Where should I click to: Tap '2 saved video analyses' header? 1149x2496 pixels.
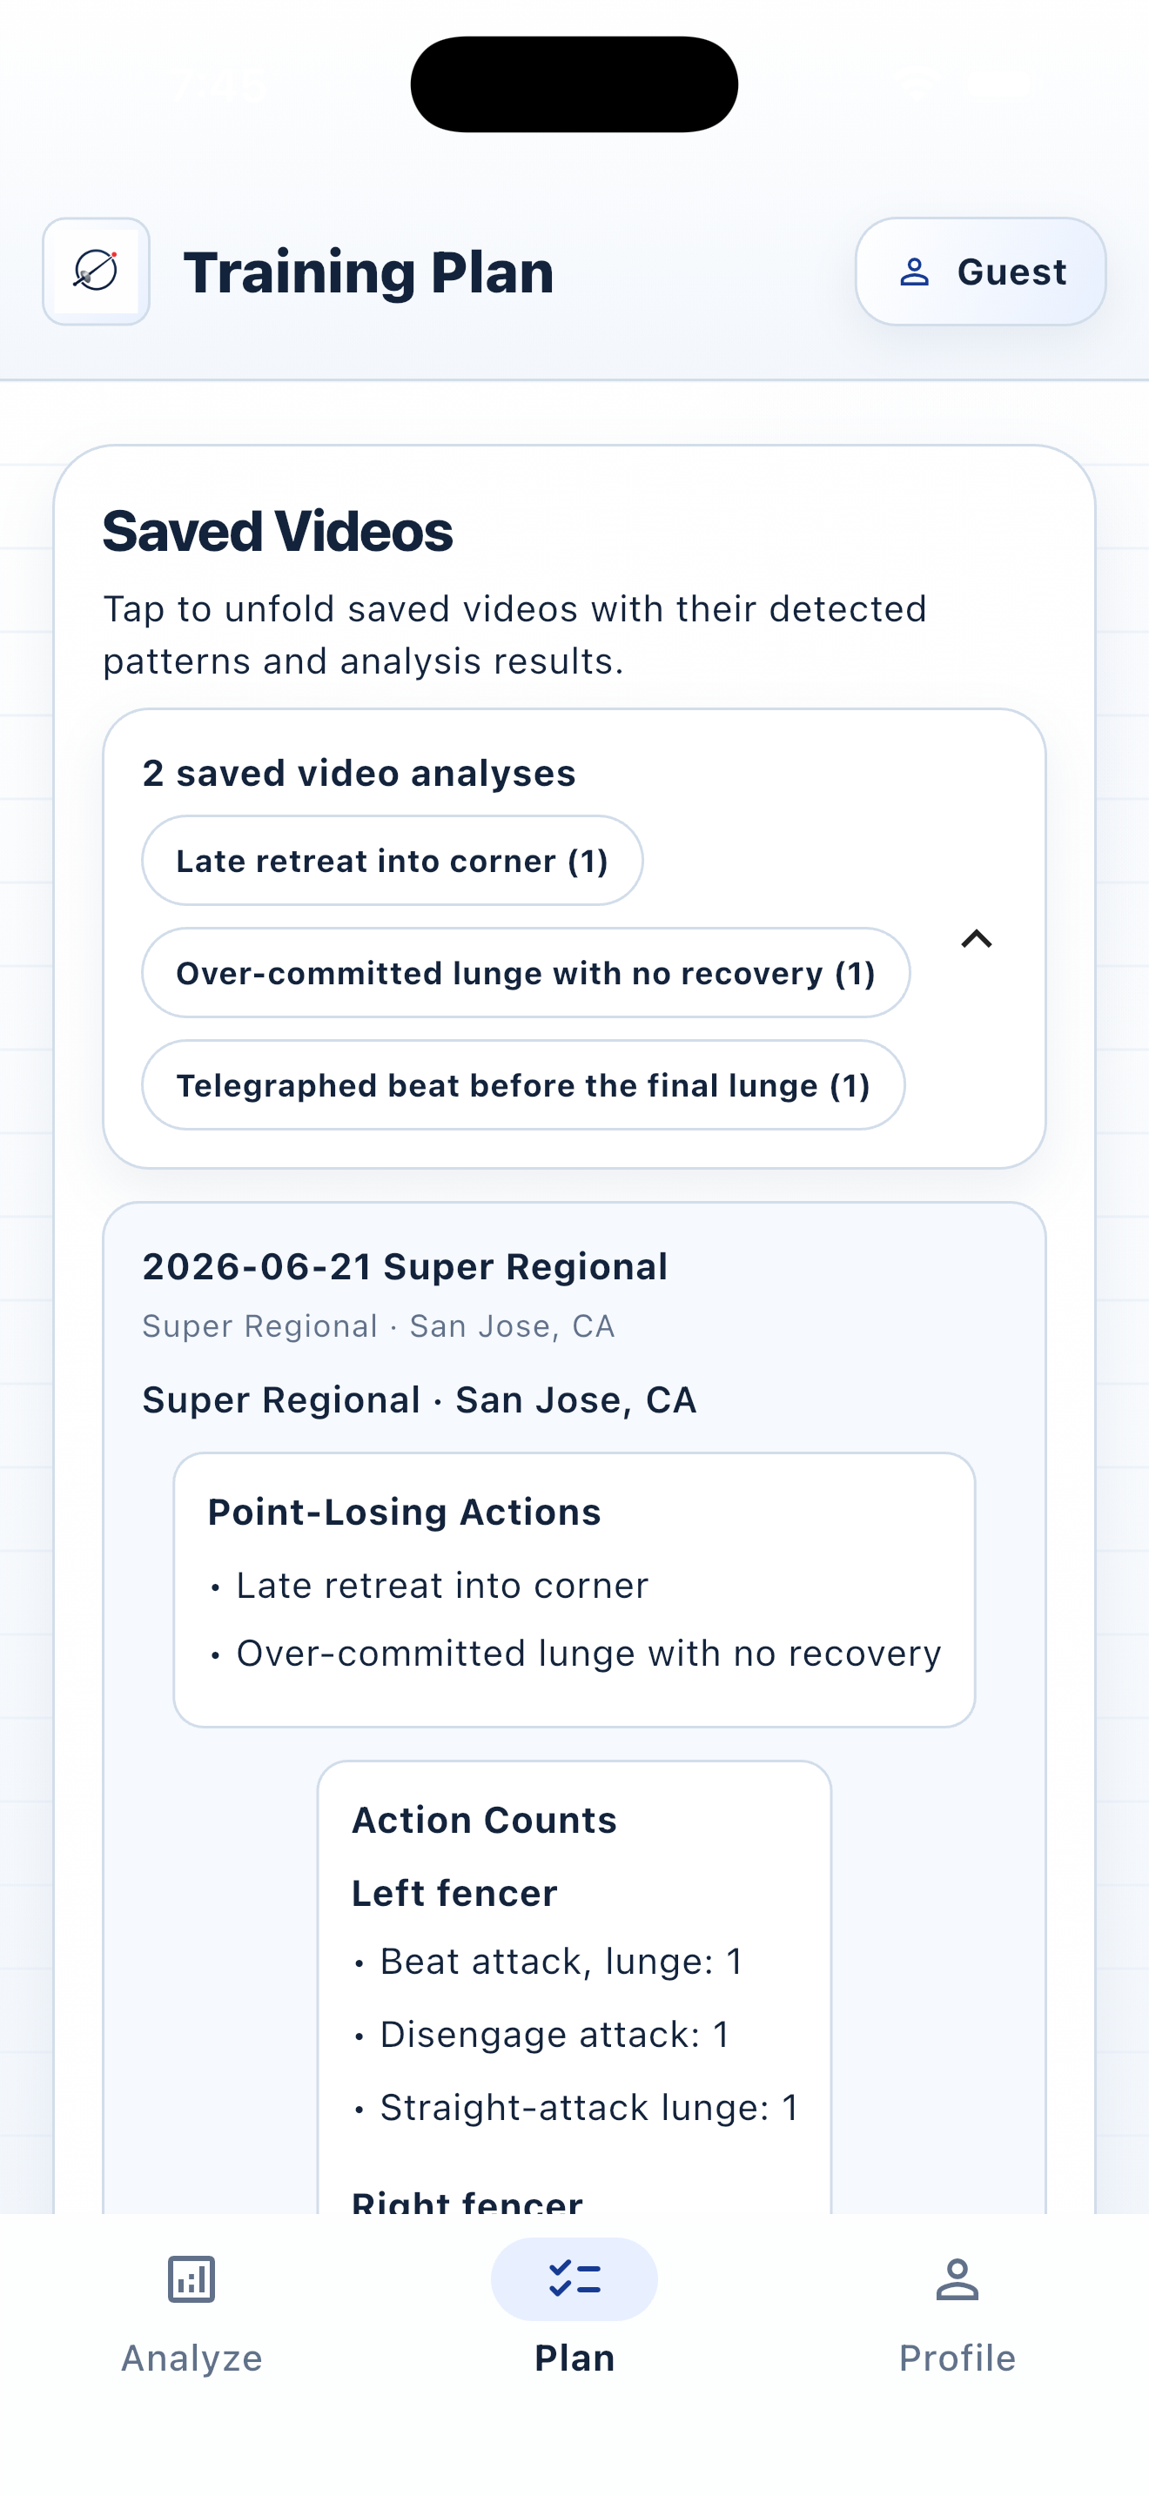[x=359, y=773]
